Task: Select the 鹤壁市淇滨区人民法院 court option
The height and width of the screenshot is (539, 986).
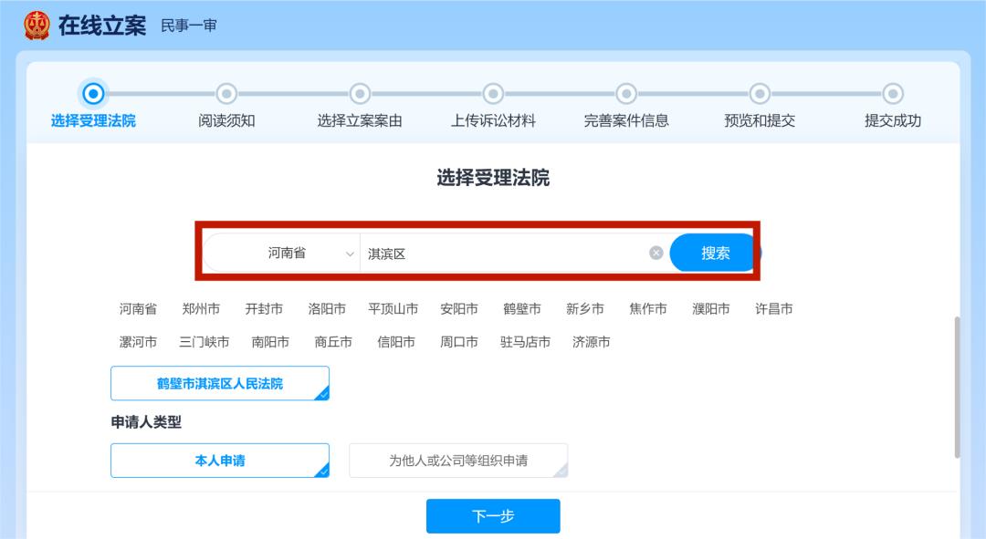Action: 220,383
